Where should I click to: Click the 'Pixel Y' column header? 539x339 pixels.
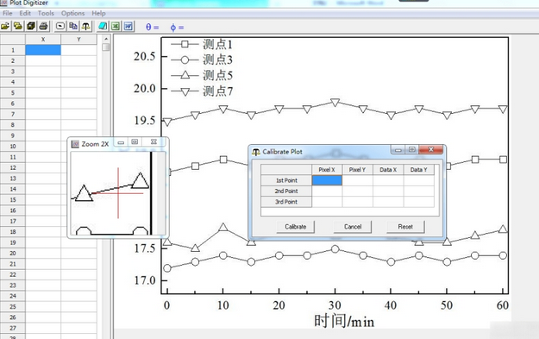pos(358,169)
